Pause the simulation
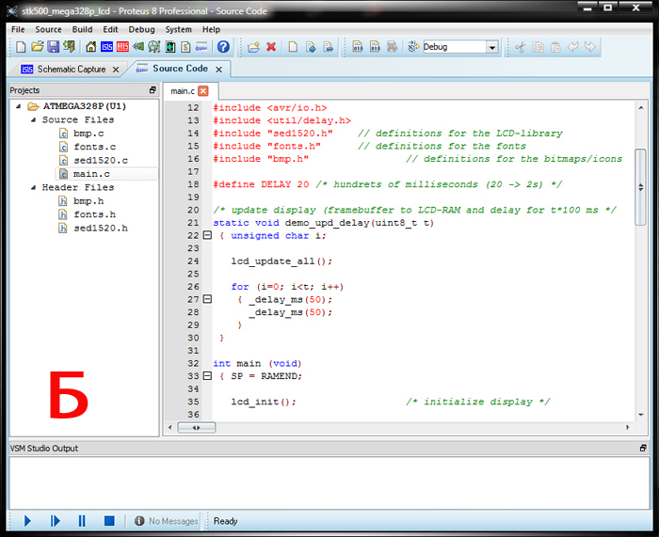The width and height of the screenshot is (659, 537). click(82, 521)
